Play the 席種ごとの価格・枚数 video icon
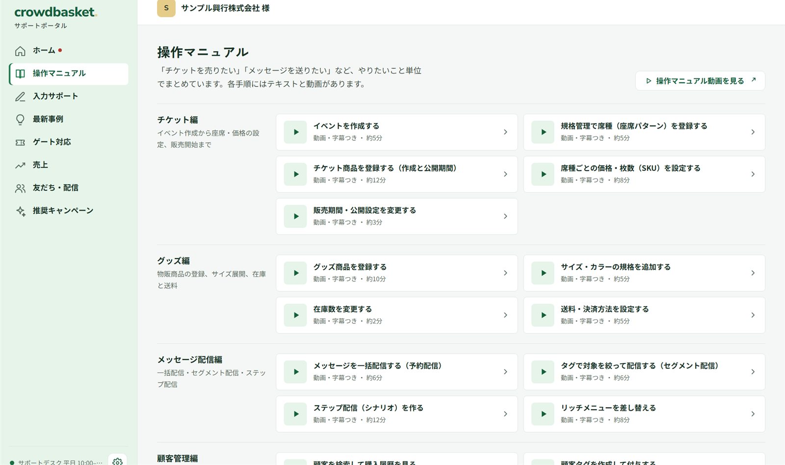The height and width of the screenshot is (465, 785). click(x=543, y=174)
